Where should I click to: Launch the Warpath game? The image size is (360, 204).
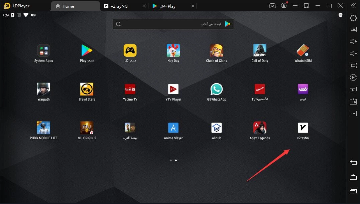coord(44,89)
